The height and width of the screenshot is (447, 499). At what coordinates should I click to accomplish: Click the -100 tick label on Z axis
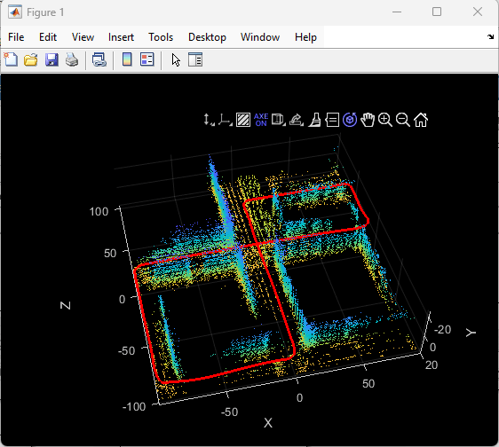134,406
